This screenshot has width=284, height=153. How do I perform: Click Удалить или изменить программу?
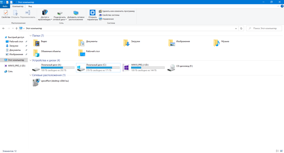coord(117,11)
